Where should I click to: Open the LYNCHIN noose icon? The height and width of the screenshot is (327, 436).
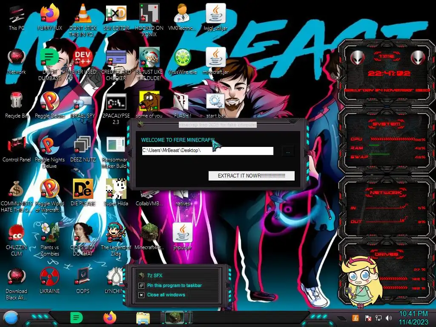[114, 280]
